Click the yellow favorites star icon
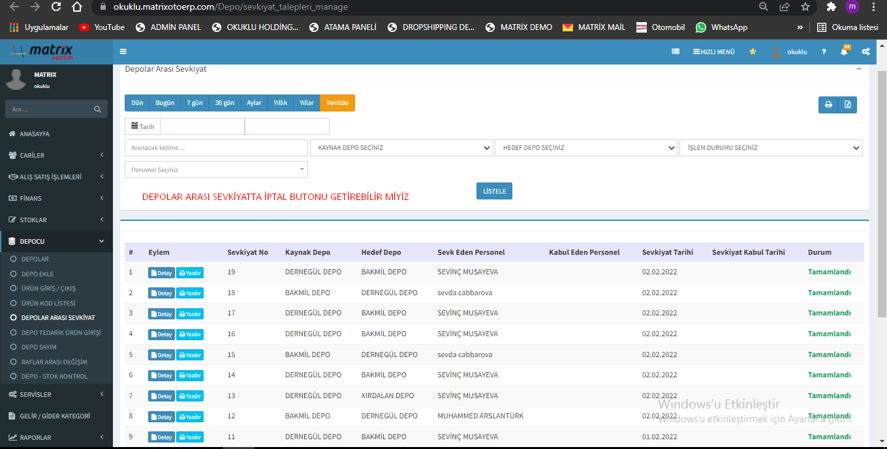This screenshot has height=449, width=887. point(753,51)
